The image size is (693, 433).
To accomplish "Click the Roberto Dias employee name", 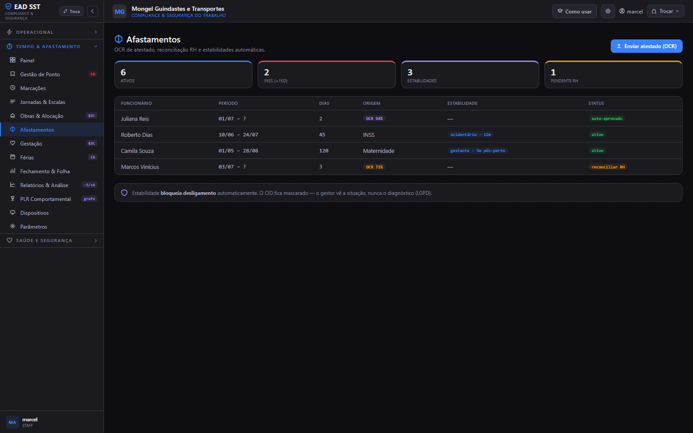I will coord(137,135).
